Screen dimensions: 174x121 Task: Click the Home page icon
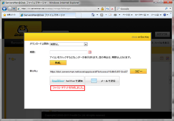93,15
